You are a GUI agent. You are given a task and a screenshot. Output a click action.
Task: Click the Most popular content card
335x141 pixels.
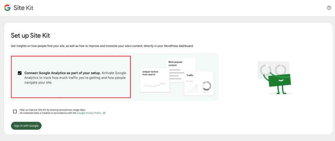pyautogui.click(x=181, y=64)
